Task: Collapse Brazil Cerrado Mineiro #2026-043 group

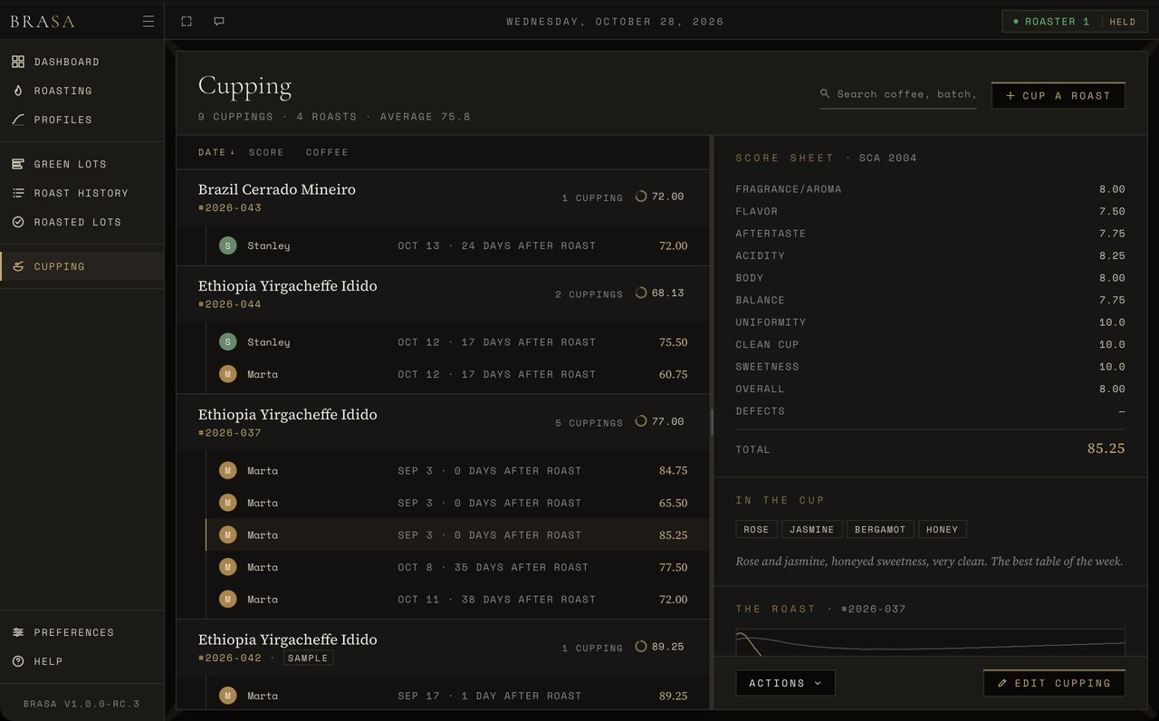Action: [x=443, y=197]
